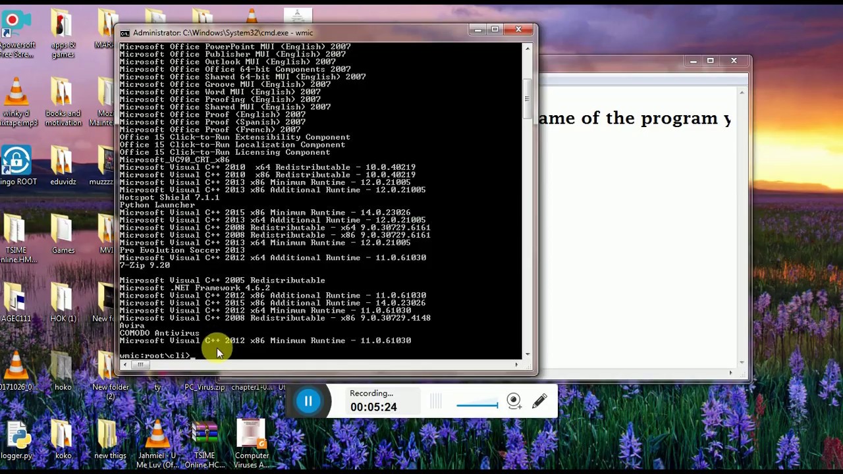The height and width of the screenshot is (474, 843).
Task: Select Computer Viruses A... document icon
Action: tap(252, 445)
